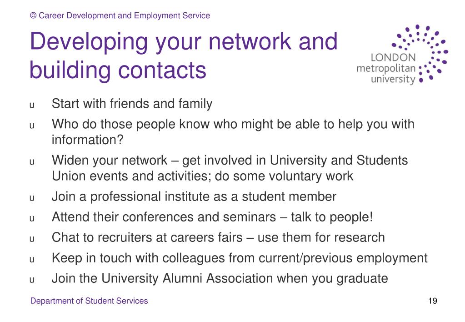Click the bullet marker beside 'Join a professional institute'
The image size is (465, 322).
(x=32, y=198)
